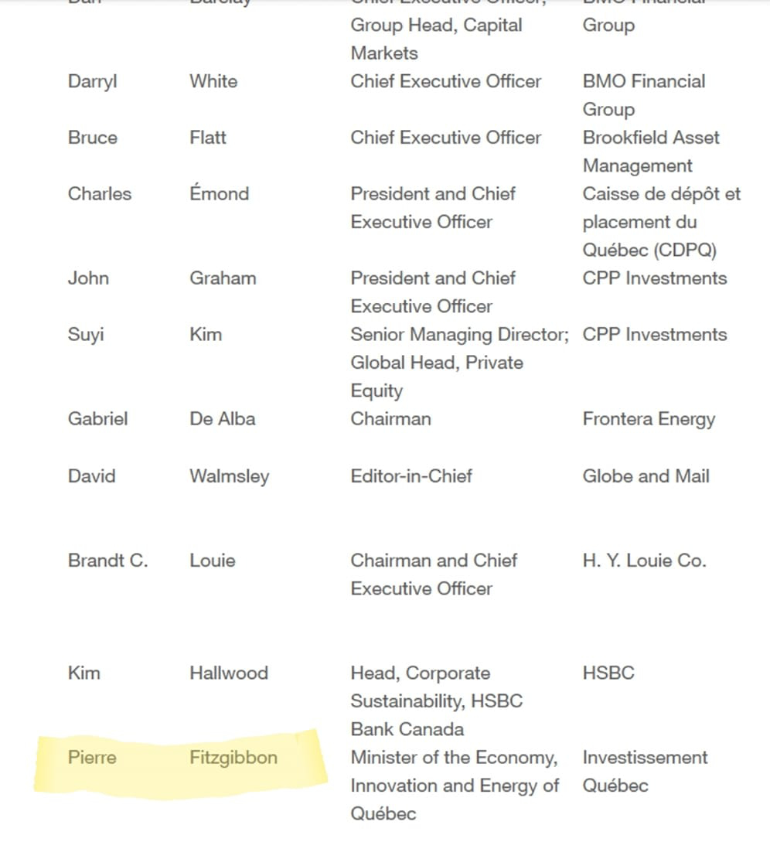Click the surname Émond
Screen dimensions: 770x859
[219, 193]
